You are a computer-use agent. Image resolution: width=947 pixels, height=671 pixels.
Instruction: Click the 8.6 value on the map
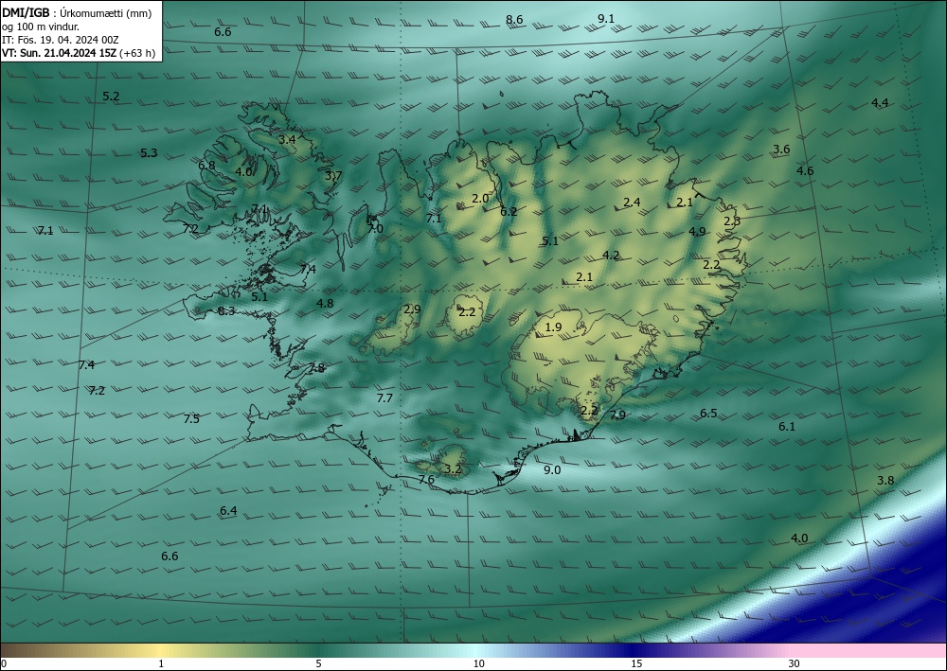point(514,19)
